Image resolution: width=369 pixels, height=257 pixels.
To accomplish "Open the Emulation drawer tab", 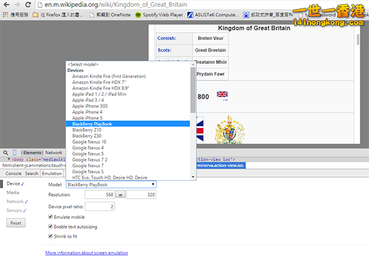I will [x=52, y=173].
